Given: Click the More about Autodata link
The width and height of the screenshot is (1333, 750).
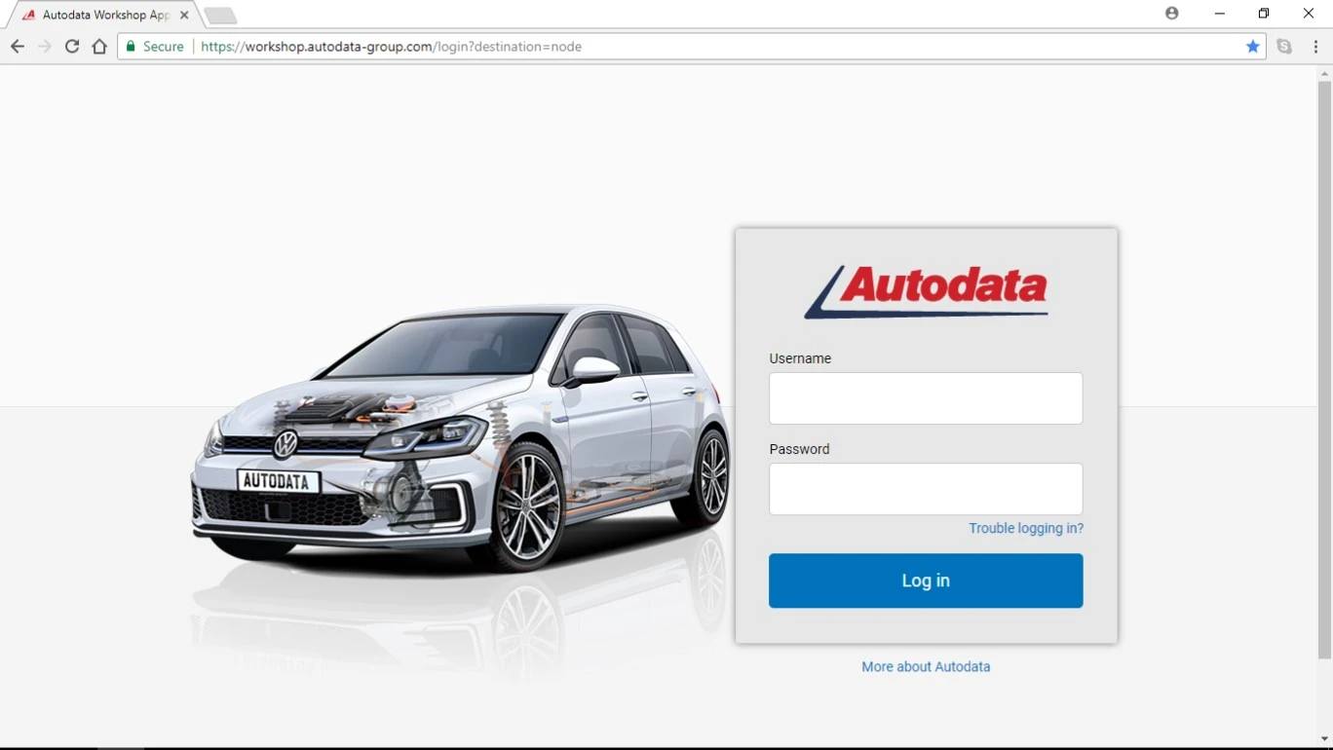Looking at the screenshot, I should pyautogui.click(x=925, y=666).
